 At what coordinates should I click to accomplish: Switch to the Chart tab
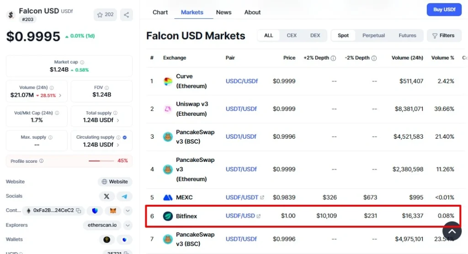[160, 12]
